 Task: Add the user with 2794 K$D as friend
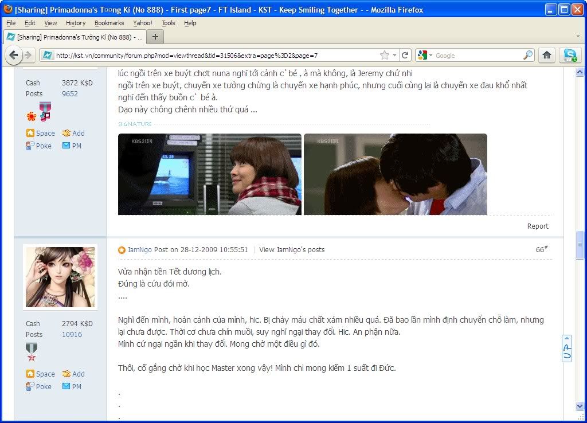pyautogui.click(x=73, y=374)
